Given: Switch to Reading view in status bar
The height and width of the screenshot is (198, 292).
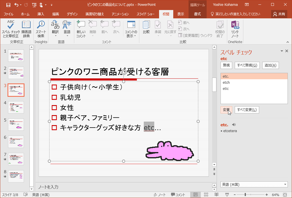Looking at the screenshot, I should [216, 195].
